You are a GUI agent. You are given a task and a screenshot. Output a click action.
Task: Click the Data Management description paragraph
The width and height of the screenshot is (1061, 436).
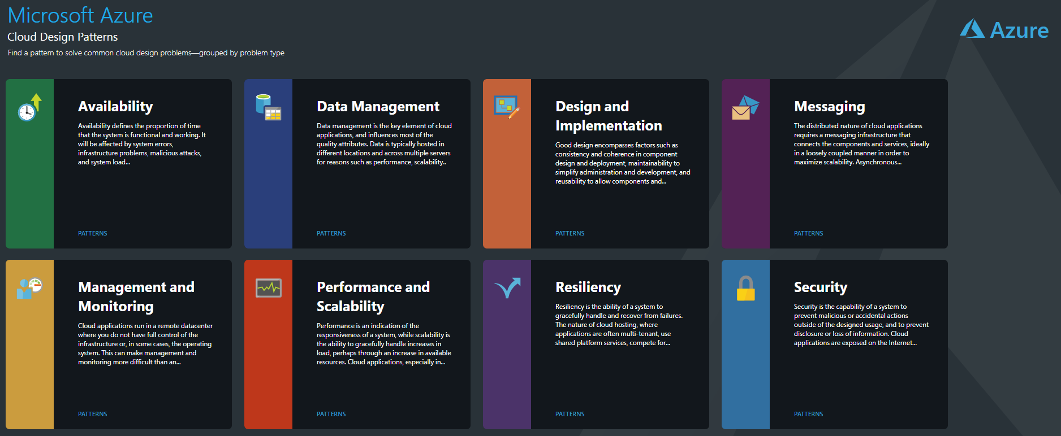(384, 144)
